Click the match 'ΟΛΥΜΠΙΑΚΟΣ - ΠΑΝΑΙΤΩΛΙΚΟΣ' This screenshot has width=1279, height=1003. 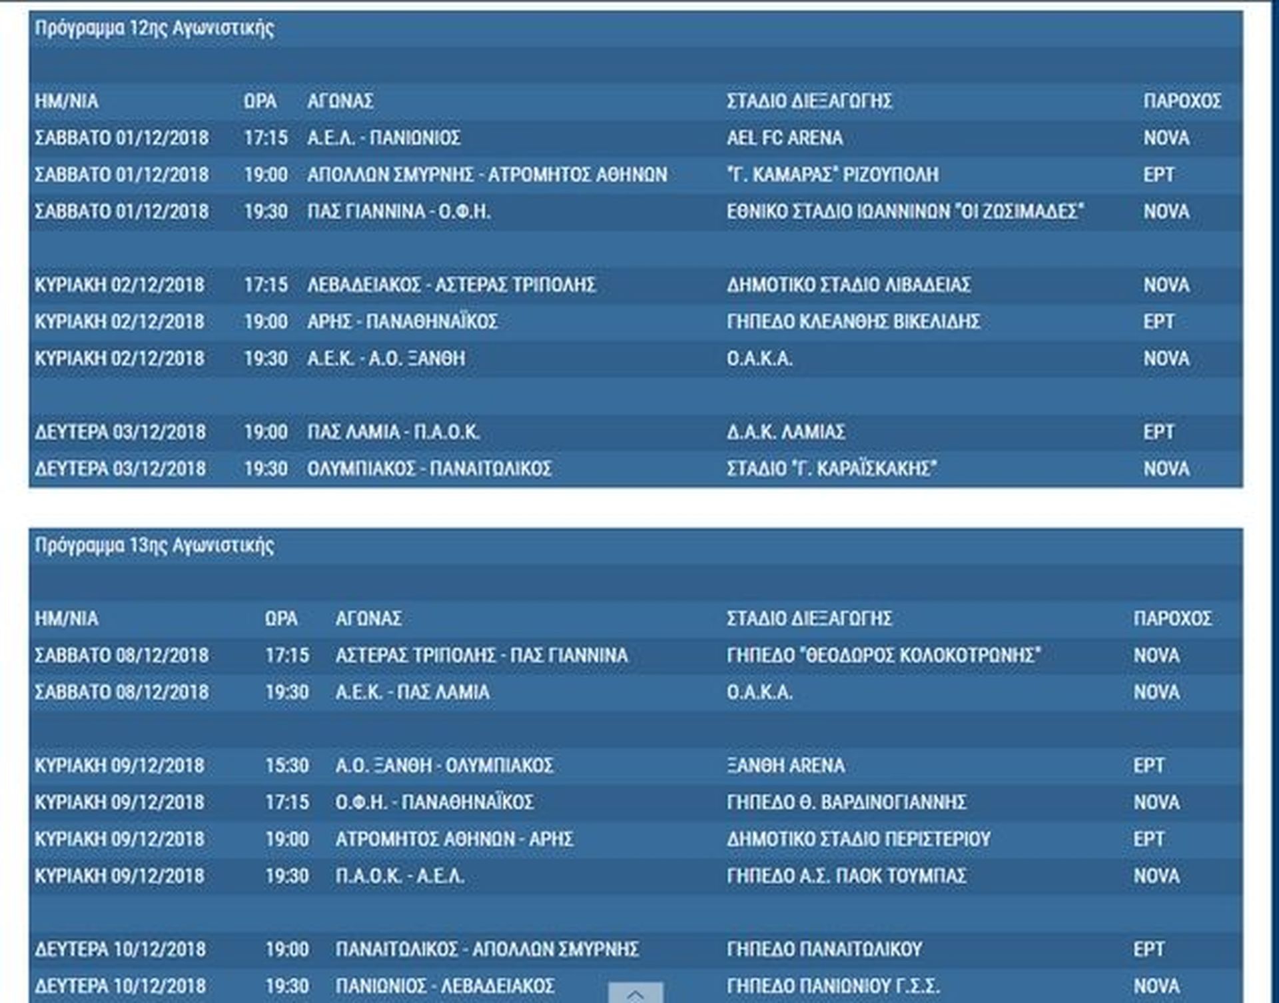point(429,469)
